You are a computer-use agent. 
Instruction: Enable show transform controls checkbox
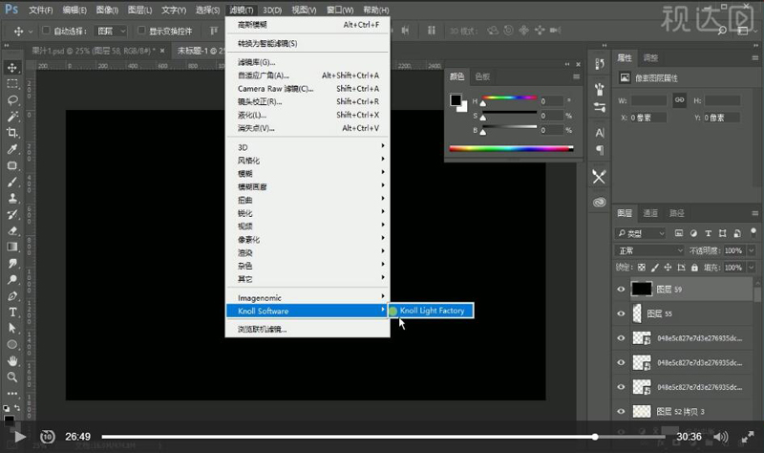[x=141, y=31]
